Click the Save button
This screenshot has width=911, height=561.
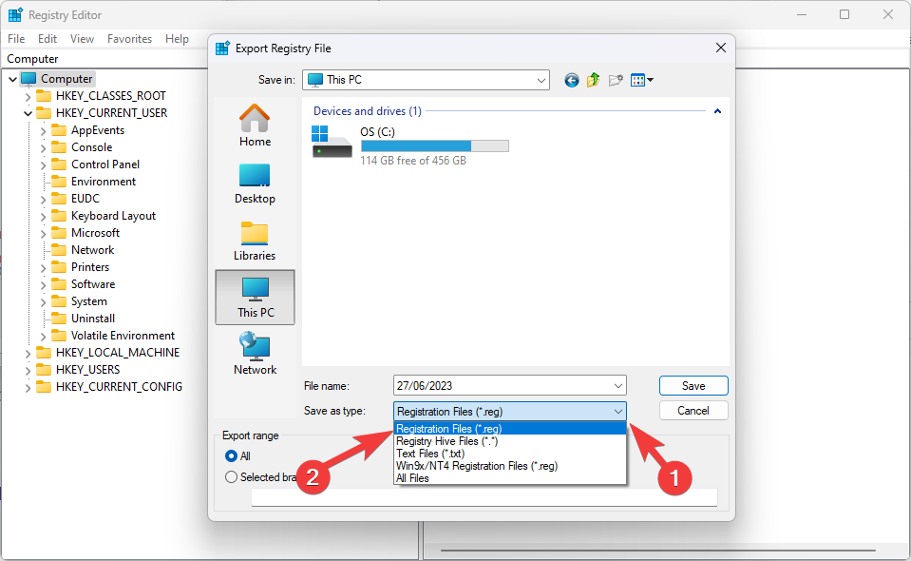(693, 386)
